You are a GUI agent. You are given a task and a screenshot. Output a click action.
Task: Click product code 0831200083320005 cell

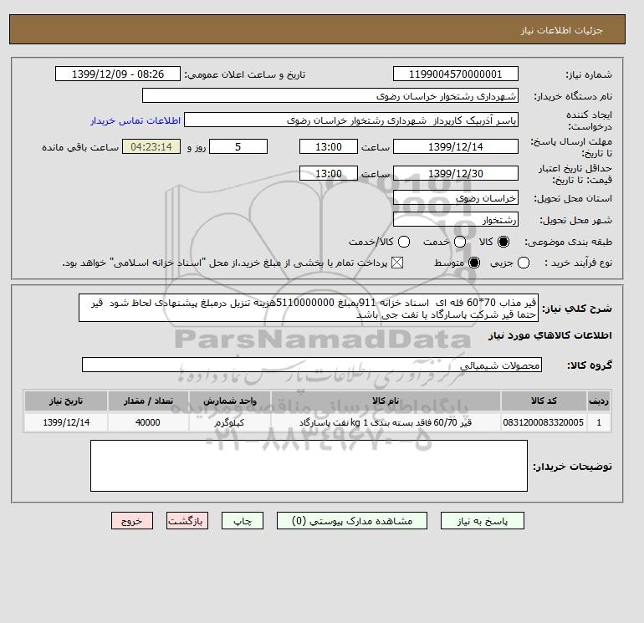[x=544, y=422]
